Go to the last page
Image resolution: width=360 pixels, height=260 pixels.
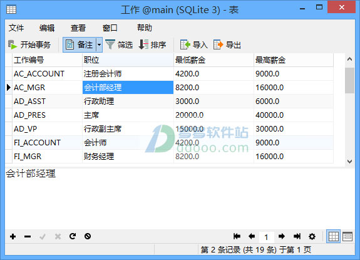tap(297, 236)
